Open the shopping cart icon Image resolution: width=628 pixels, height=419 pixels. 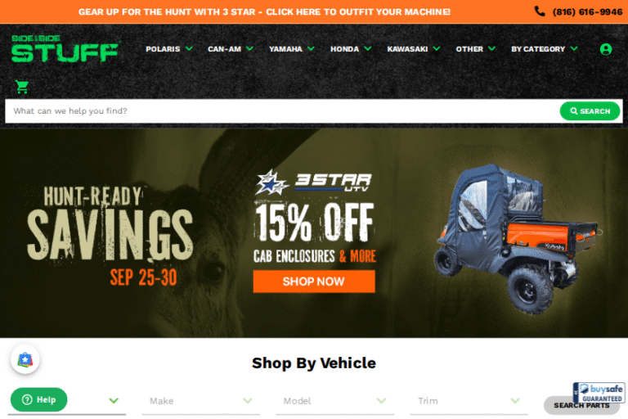(21, 87)
